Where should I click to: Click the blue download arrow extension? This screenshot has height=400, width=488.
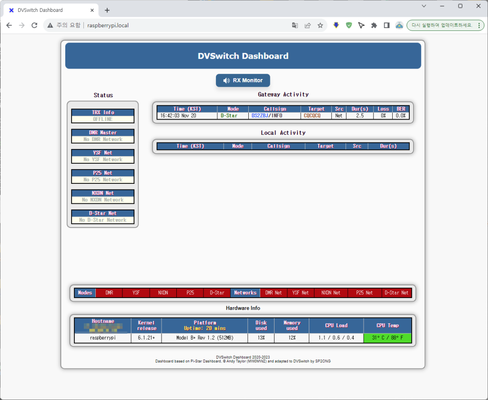(x=336, y=25)
